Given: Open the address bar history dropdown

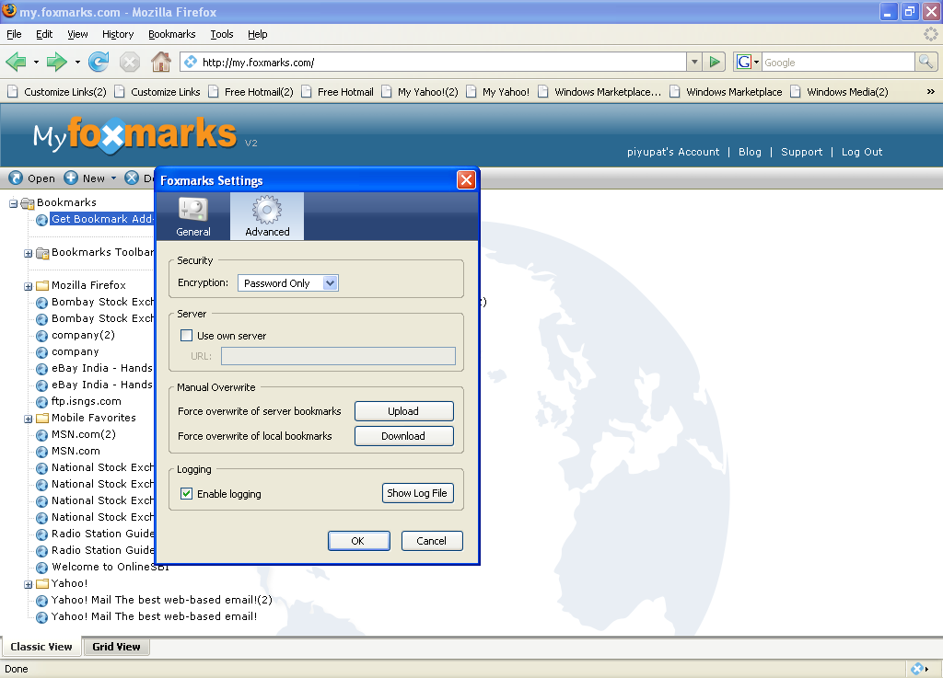Looking at the screenshot, I should point(694,62).
